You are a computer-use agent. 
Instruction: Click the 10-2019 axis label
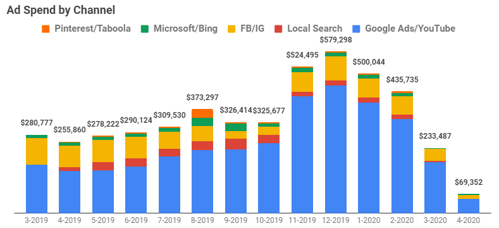[269, 220]
